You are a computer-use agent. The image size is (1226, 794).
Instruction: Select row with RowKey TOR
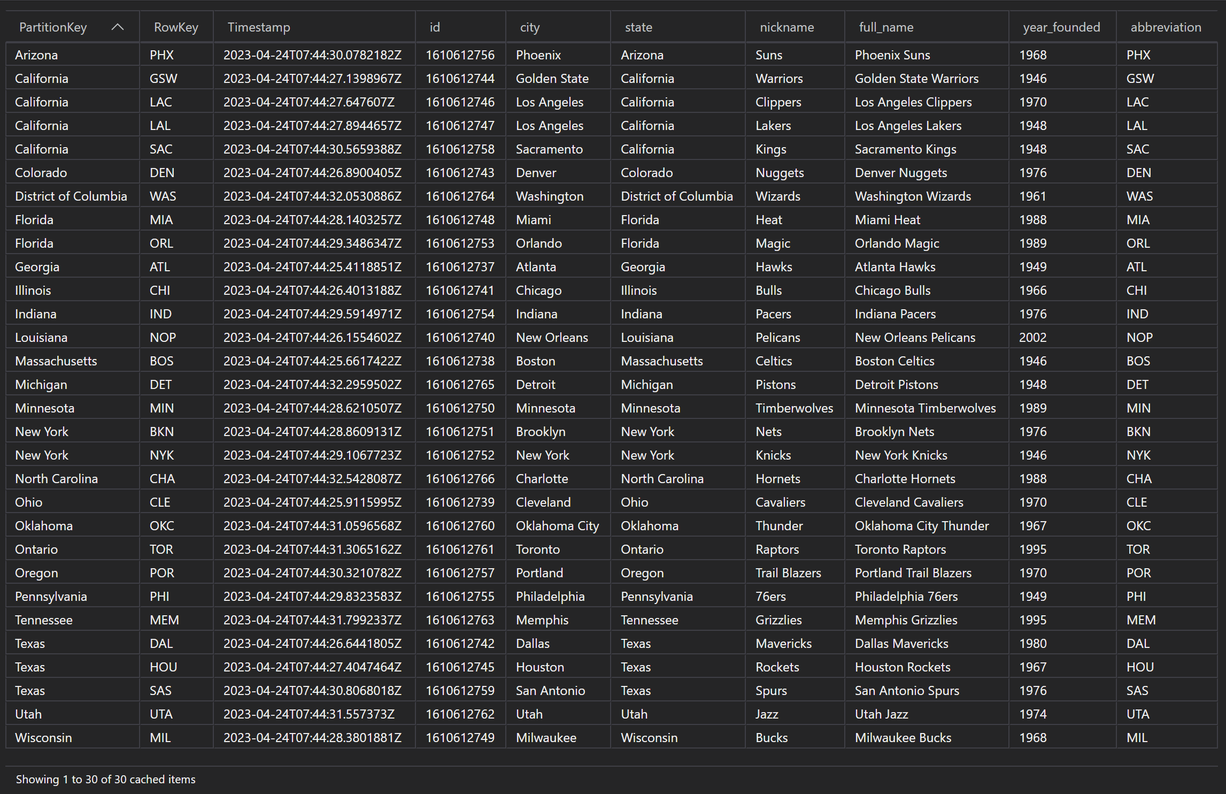tap(161, 549)
